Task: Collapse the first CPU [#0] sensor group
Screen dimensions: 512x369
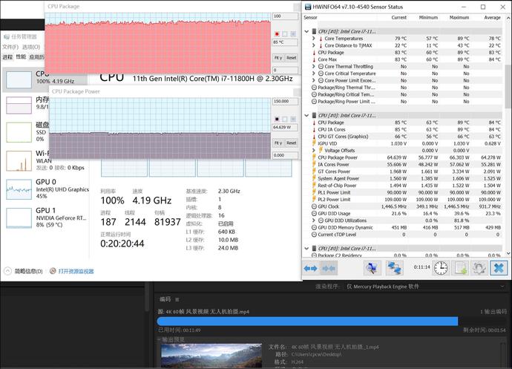Action: pos(306,31)
